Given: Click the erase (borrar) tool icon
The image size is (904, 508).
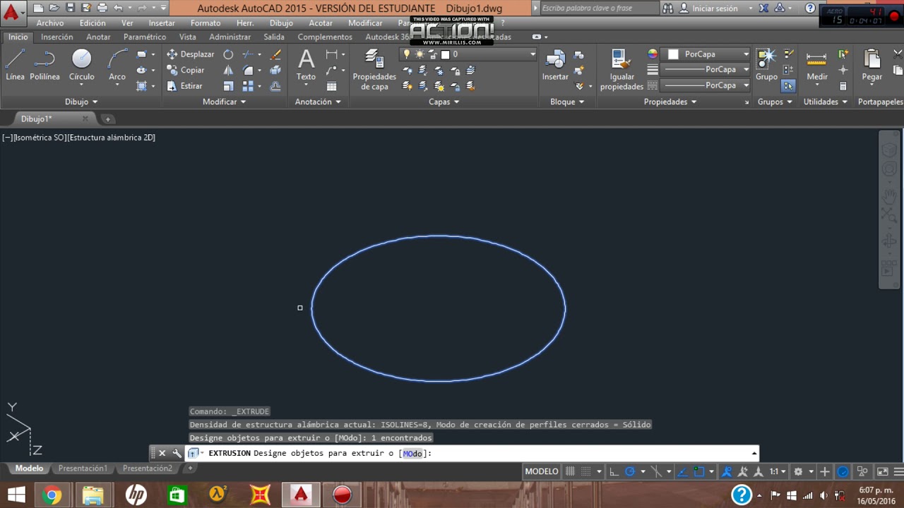Looking at the screenshot, I should pos(275,54).
